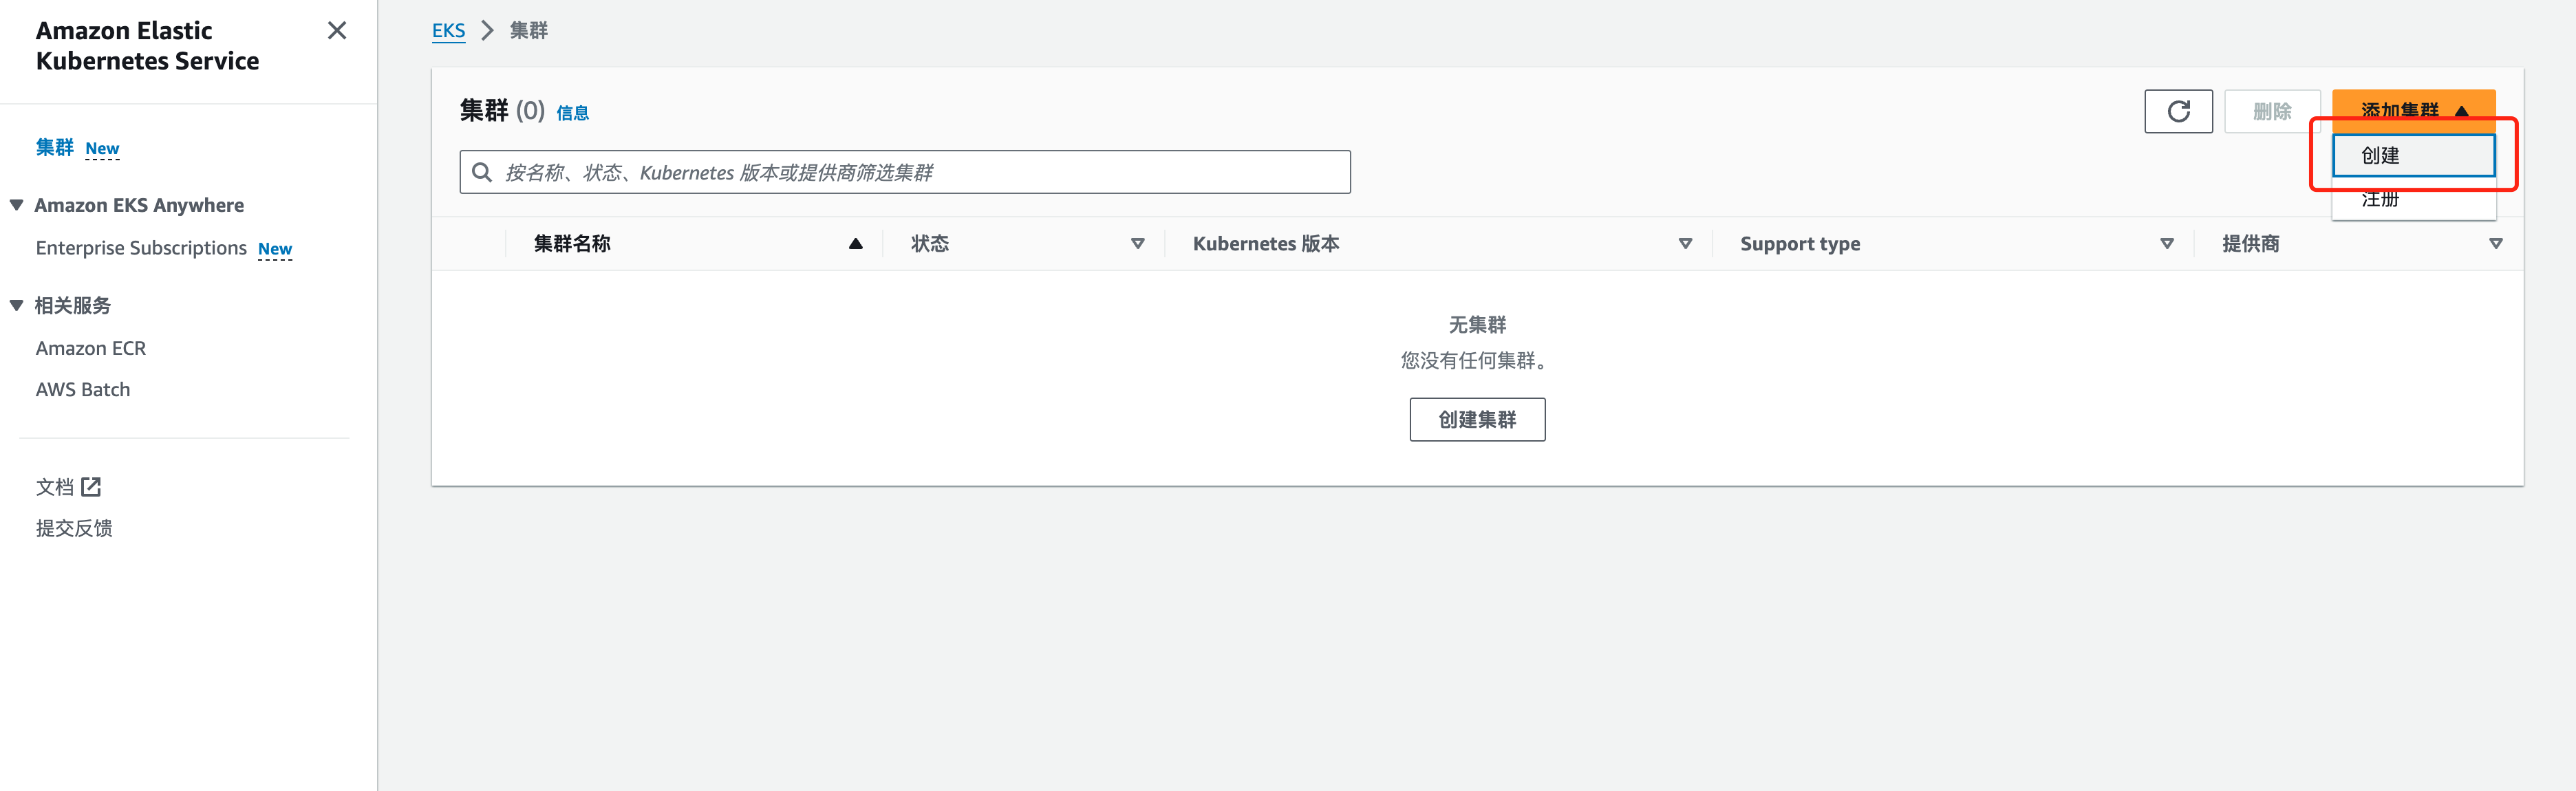Click the disabled 删除 button

coord(2272,111)
